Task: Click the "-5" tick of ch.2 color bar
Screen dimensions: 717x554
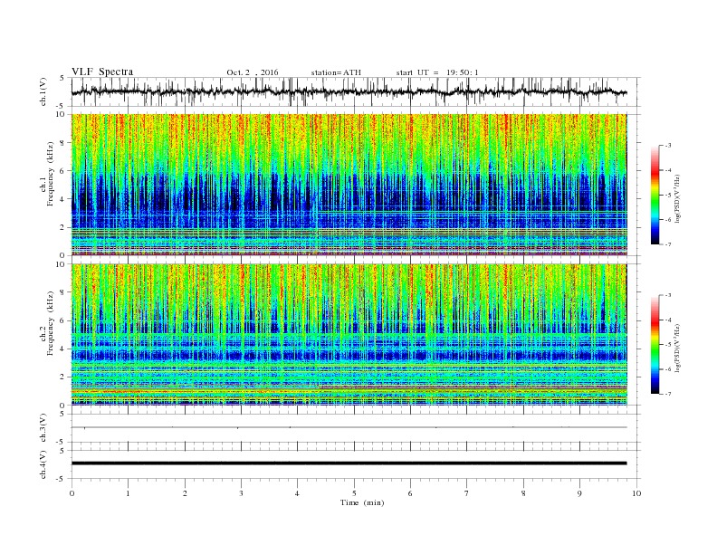Action: (668, 345)
